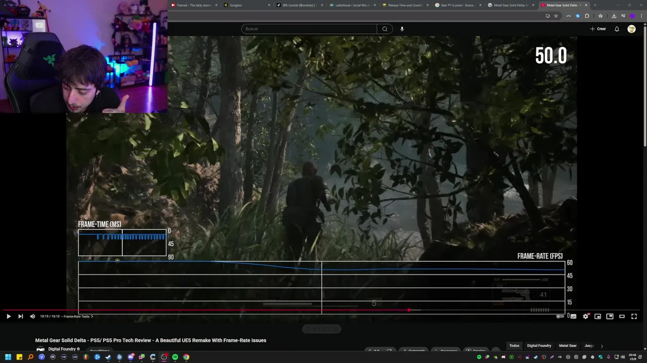Open Spotify from the taskbar
Viewport: 647px width, 363px height.
(x=175, y=357)
